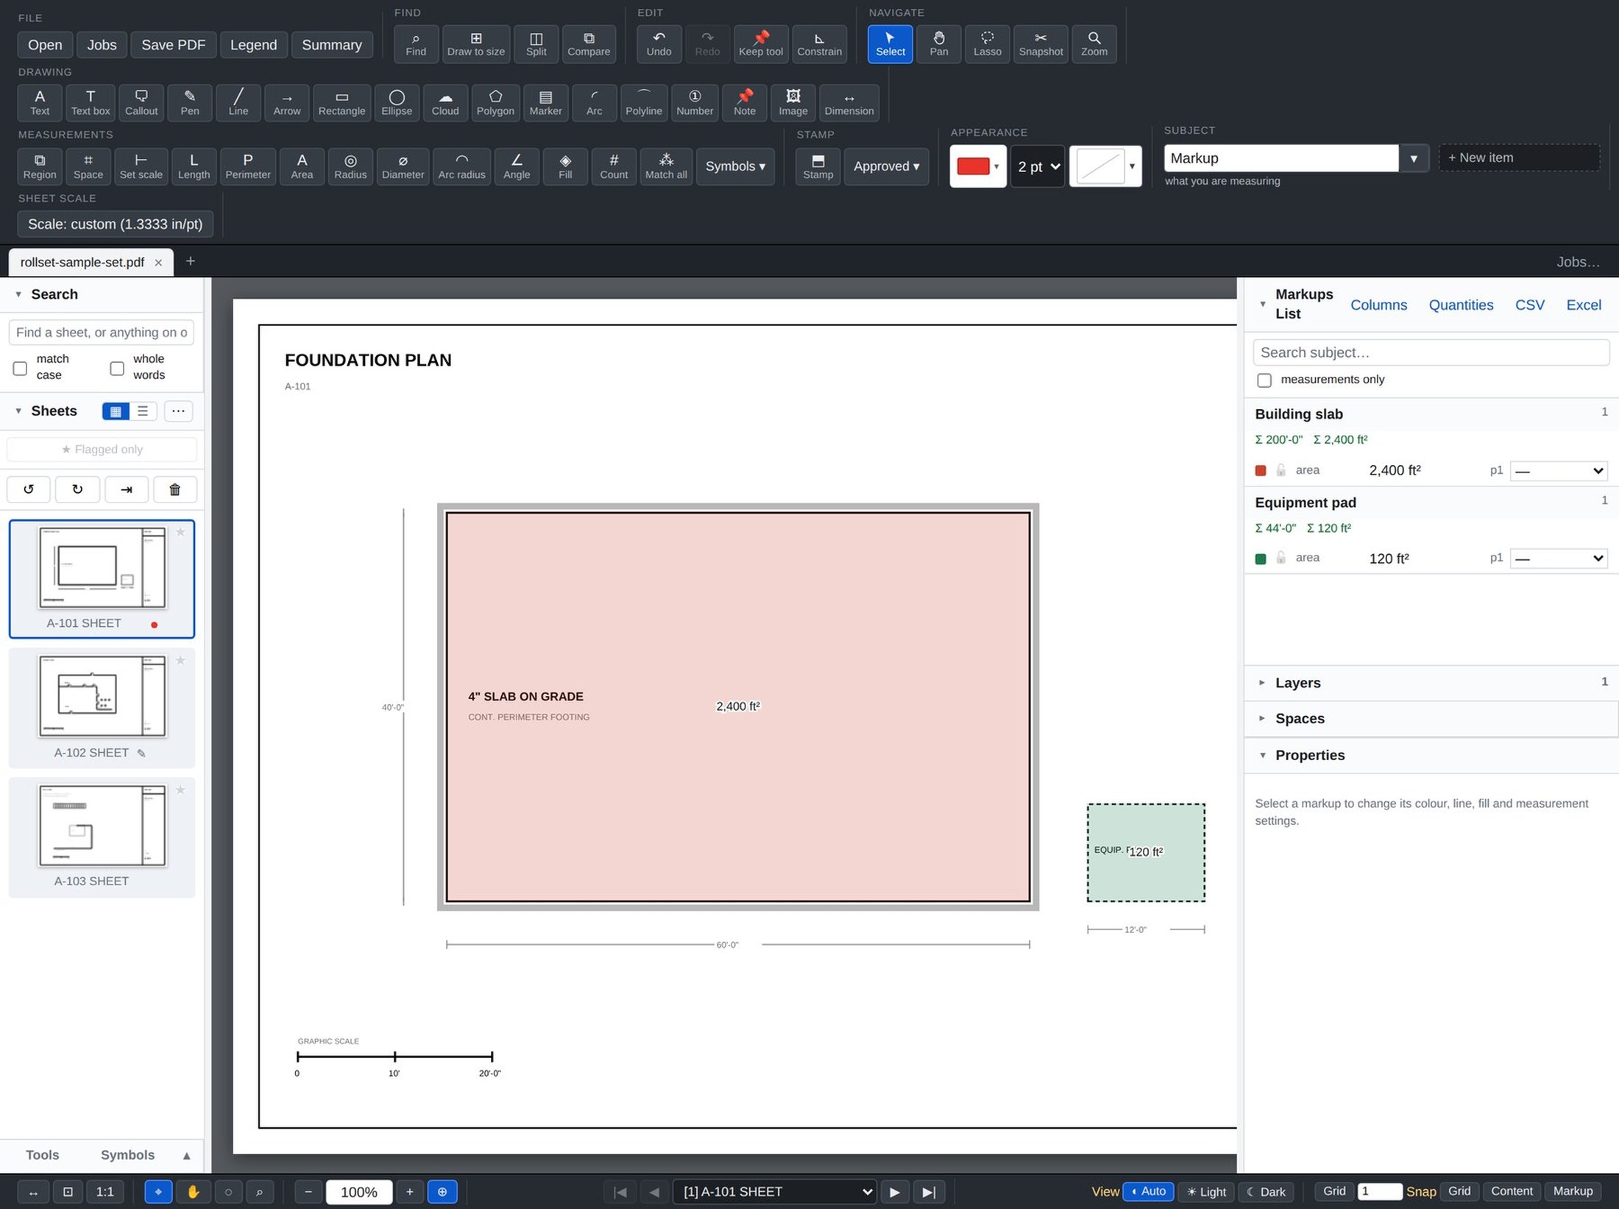
Task: Choose the Arc radius tool
Action: (461, 166)
